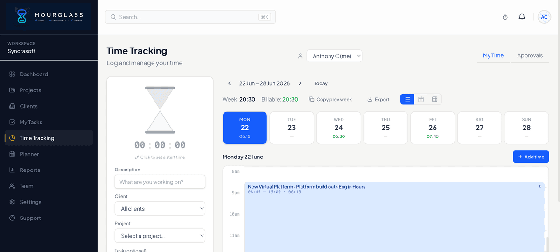Viewport: 560px width, 252px height.
Task: Switch to calendar view
Action: tap(421, 99)
